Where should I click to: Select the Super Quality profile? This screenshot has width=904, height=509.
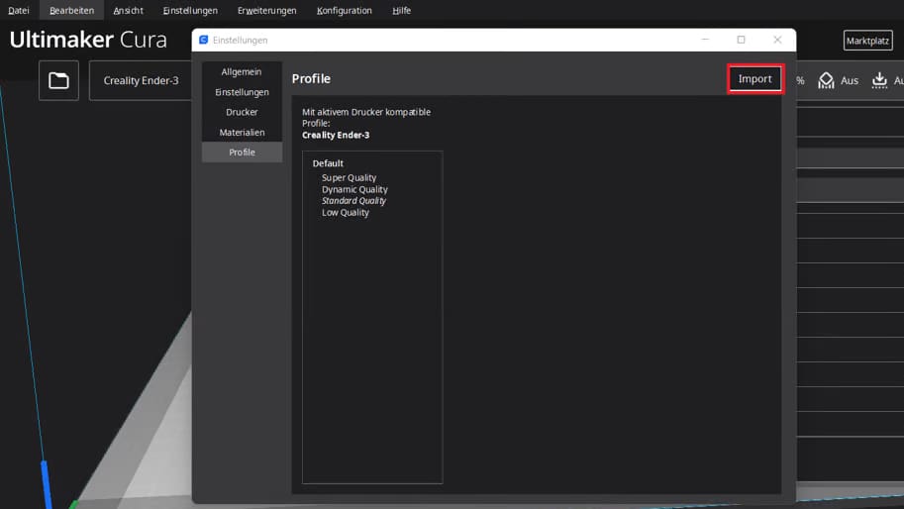pyautogui.click(x=349, y=177)
